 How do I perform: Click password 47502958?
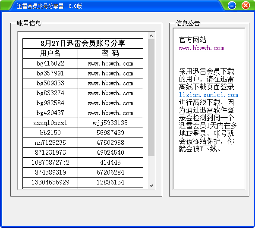click(110, 143)
